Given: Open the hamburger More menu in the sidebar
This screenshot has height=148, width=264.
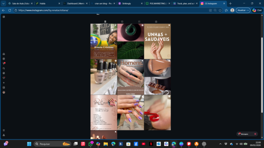Looking at the screenshot, I should coord(4,130).
